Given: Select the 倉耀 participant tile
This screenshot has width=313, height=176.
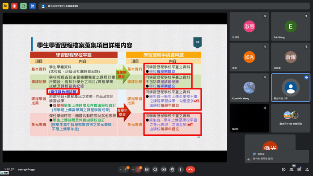Looking at the screenshot, I should [x=291, y=57].
